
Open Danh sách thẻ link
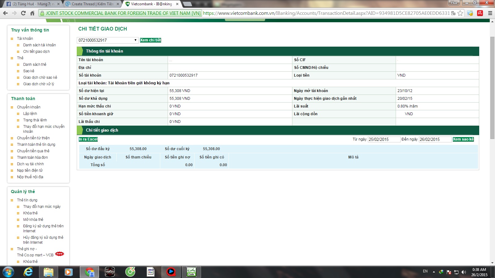pyautogui.click(x=35, y=65)
